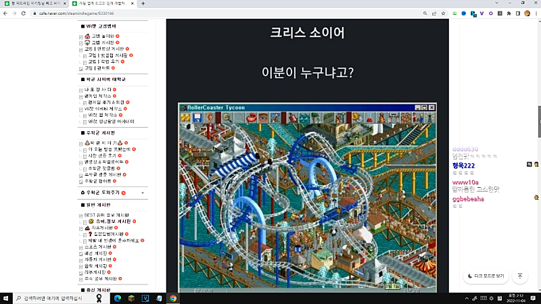The width and height of the screenshot is (541, 304).
Task: Click the dark square extension icon
Action: (500, 14)
